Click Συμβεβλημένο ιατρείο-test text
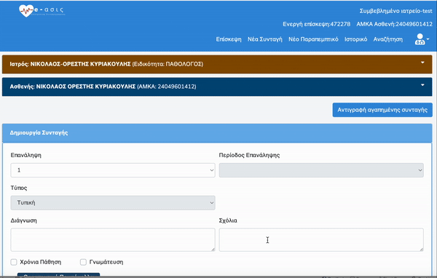The image size is (437, 278). 395,11
